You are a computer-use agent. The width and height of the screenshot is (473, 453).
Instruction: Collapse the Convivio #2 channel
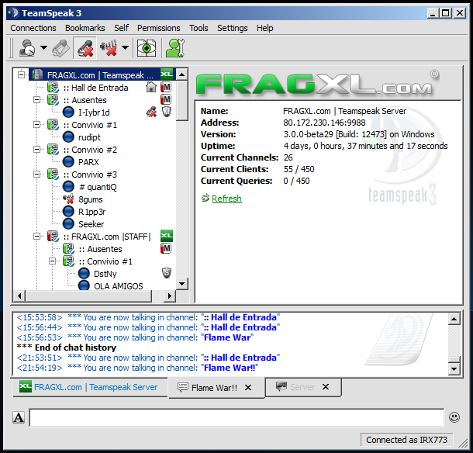click(x=36, y=150)
